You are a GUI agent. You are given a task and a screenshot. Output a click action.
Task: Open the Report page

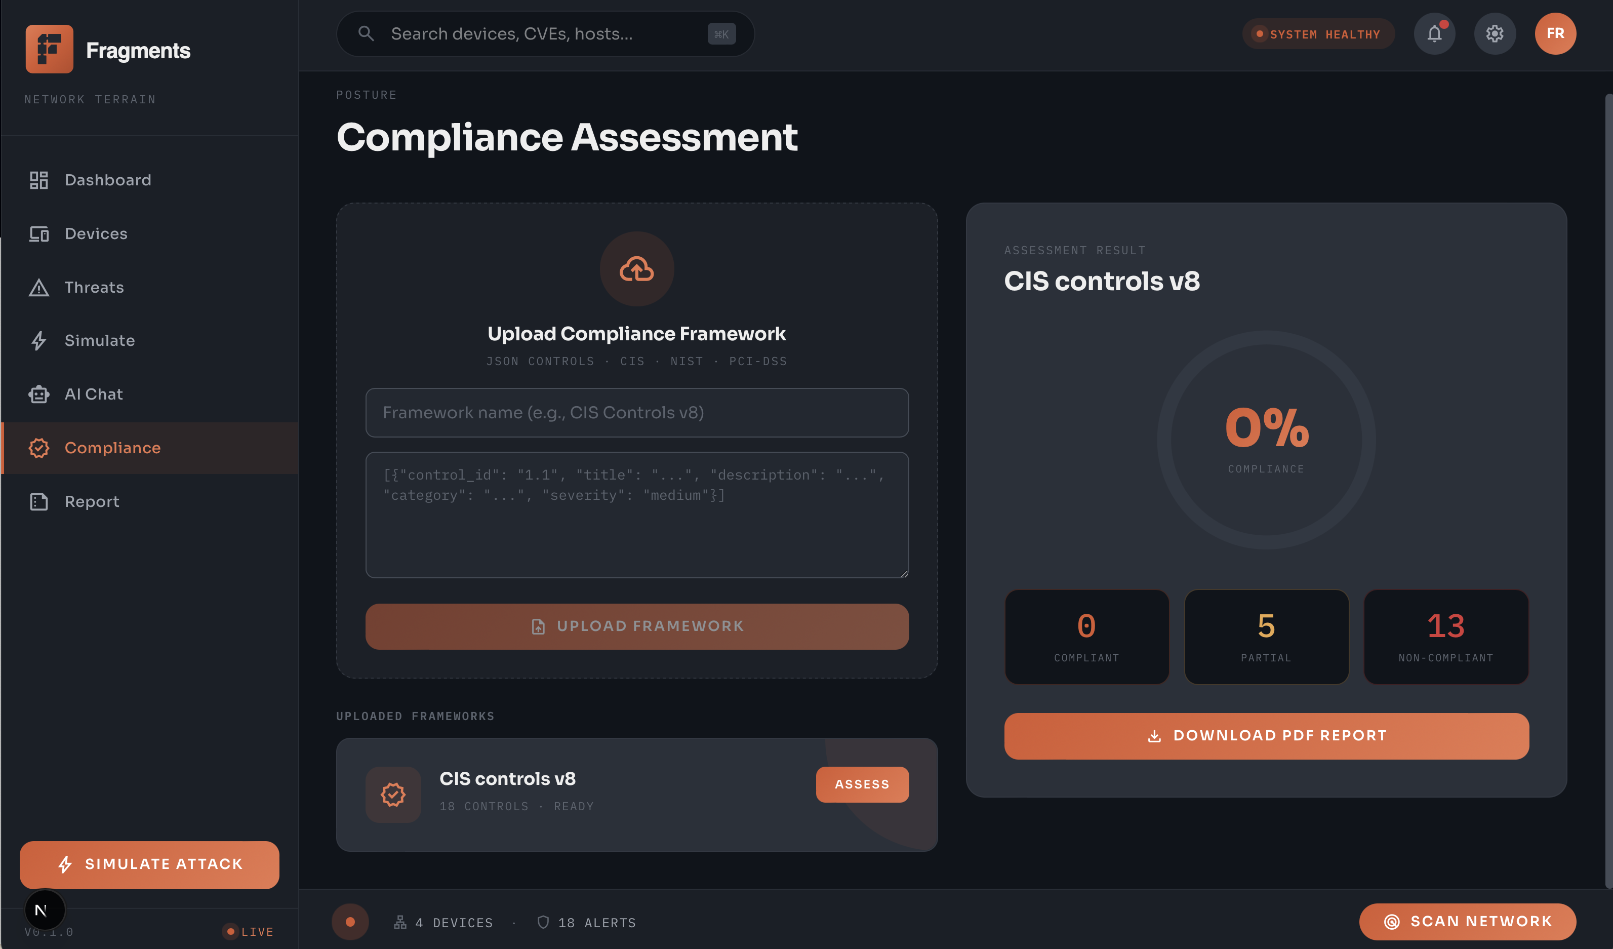(92, 502)
